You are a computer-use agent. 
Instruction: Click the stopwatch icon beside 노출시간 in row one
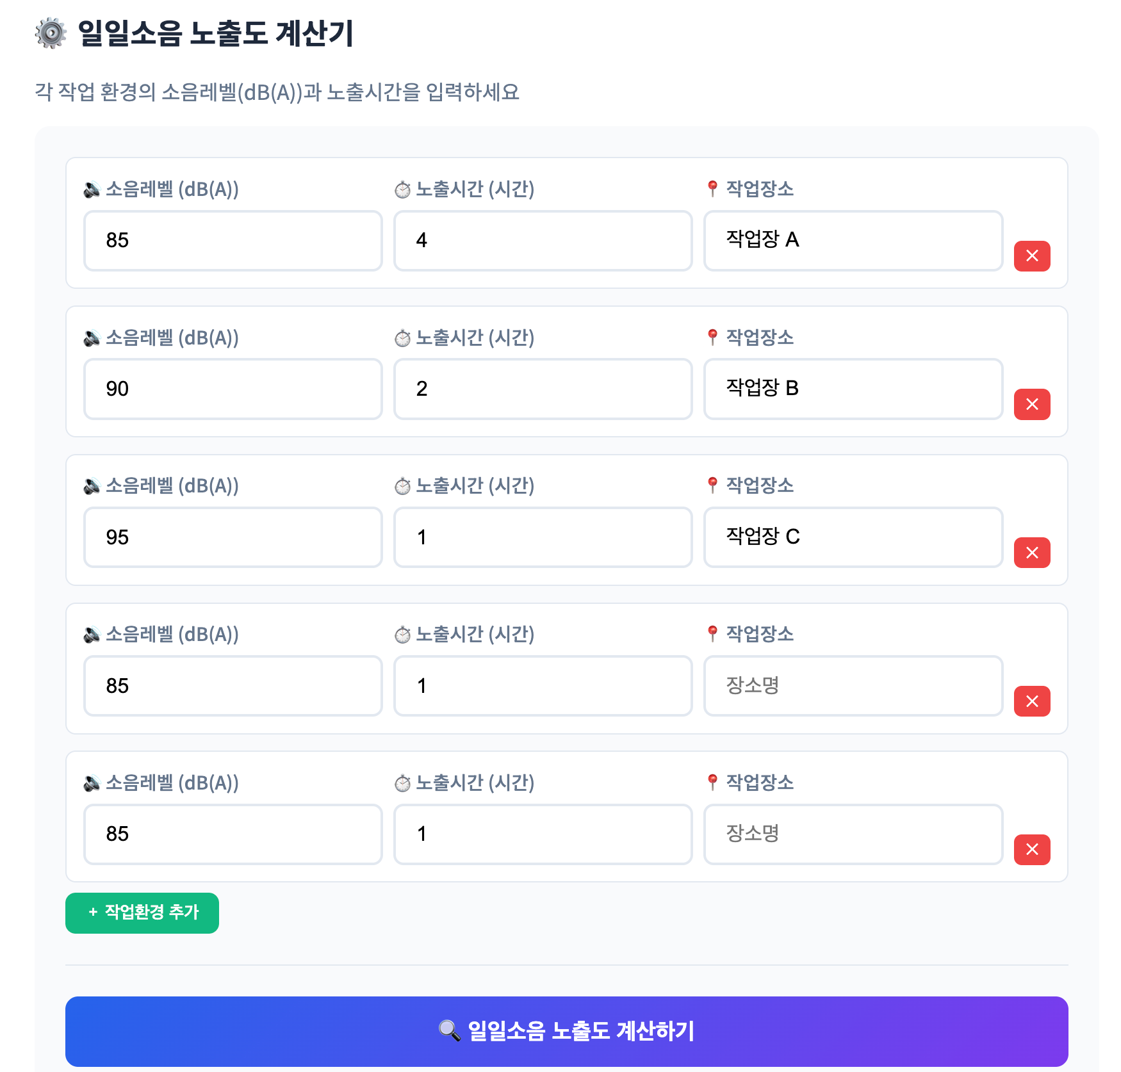pos(403,189)
